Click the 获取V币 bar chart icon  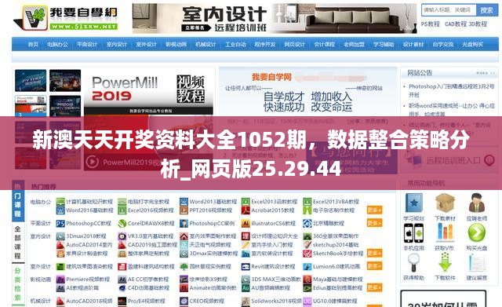[445, 232]
